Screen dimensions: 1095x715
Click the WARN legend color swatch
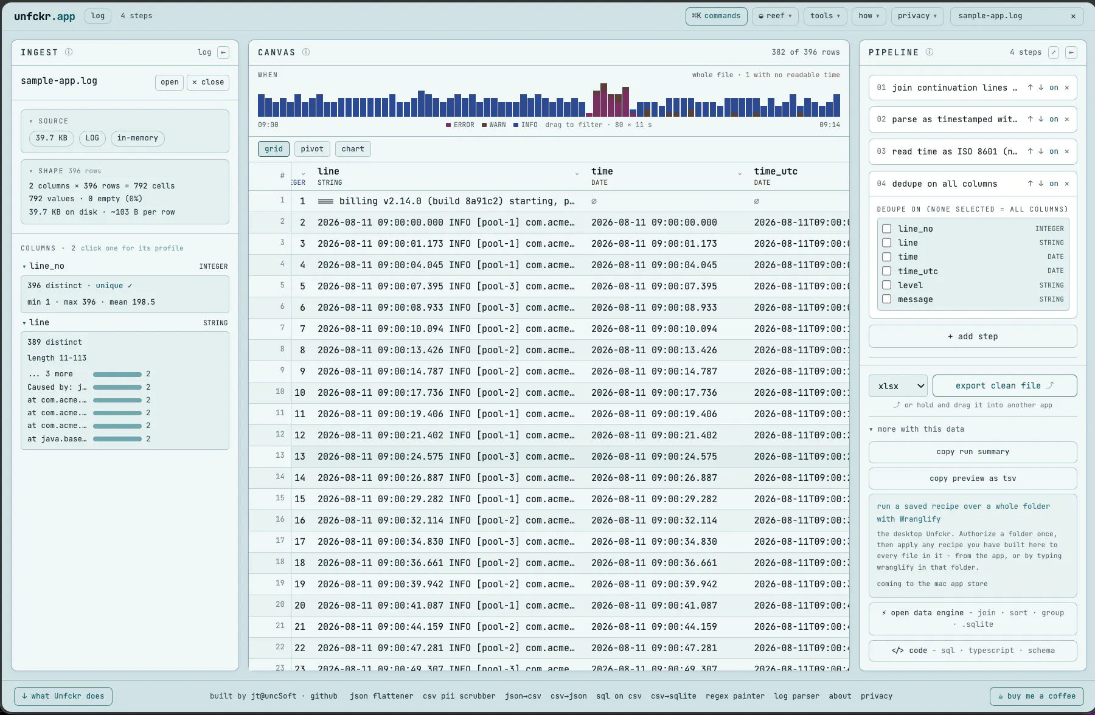click(484, 125)
